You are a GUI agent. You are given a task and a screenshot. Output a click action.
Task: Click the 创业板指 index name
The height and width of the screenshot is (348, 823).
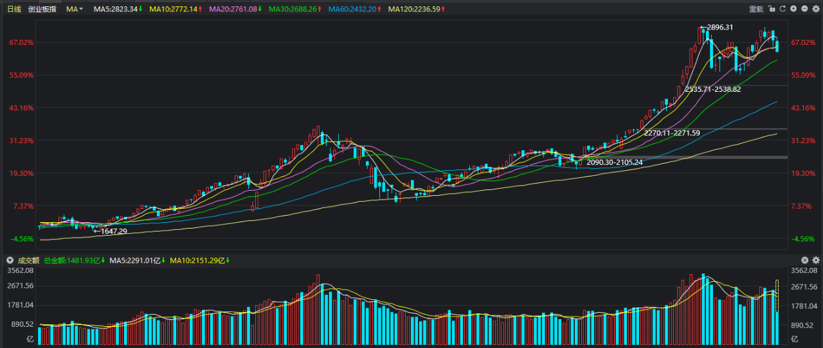tap(42, 9)
